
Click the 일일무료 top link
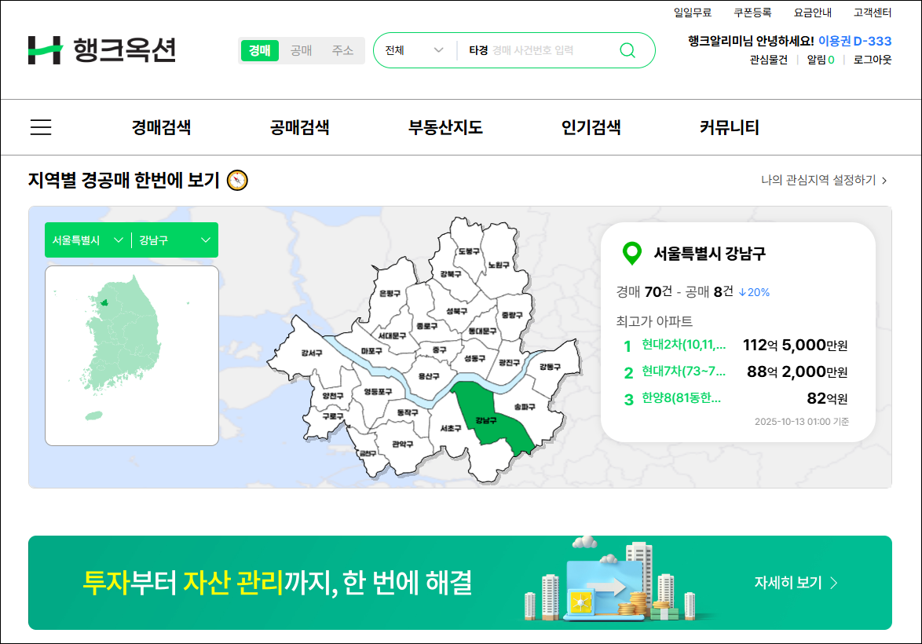693,13
